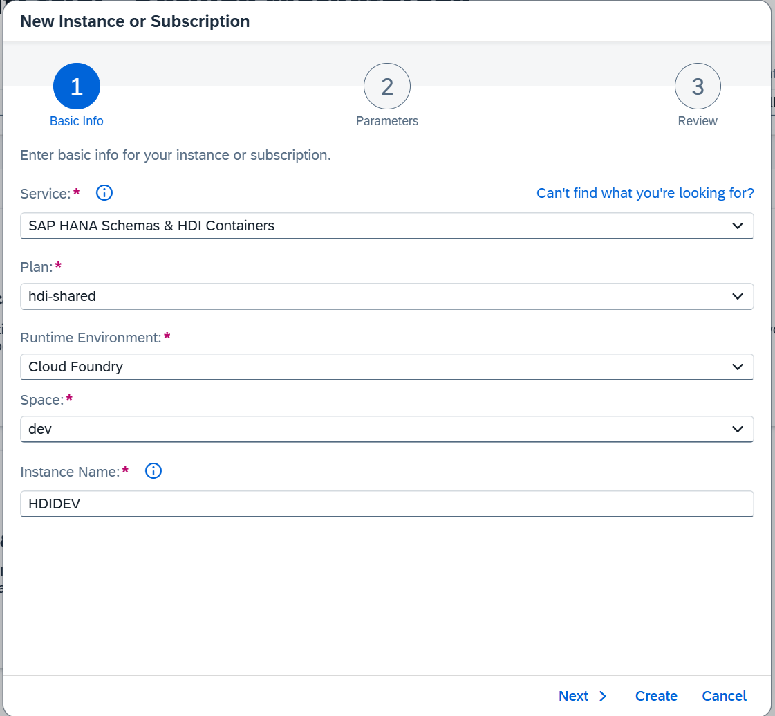Click the Instance Name label
Screen dimensions: 775x716
pyautogui.click(x=71, y=472)
